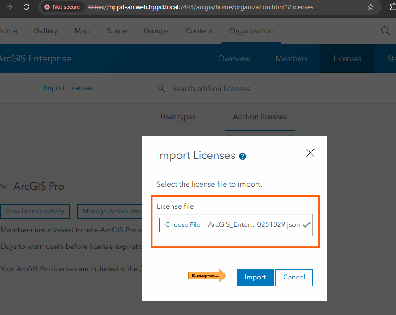Click the View license activity button

tap(35, 212)
